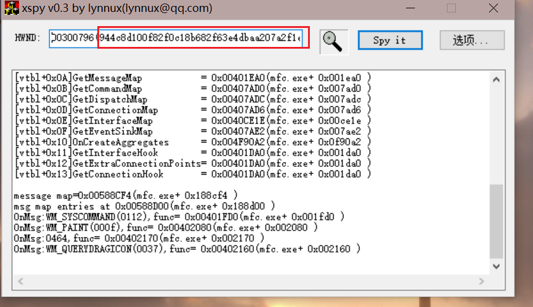This screenshot has height=307, width=533.
Task: Click the magnifier window finder icon
Action: tap(334, 42)
